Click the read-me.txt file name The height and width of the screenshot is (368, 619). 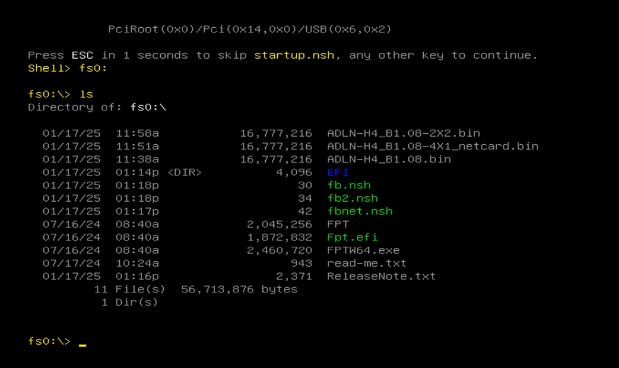(367, 263)
